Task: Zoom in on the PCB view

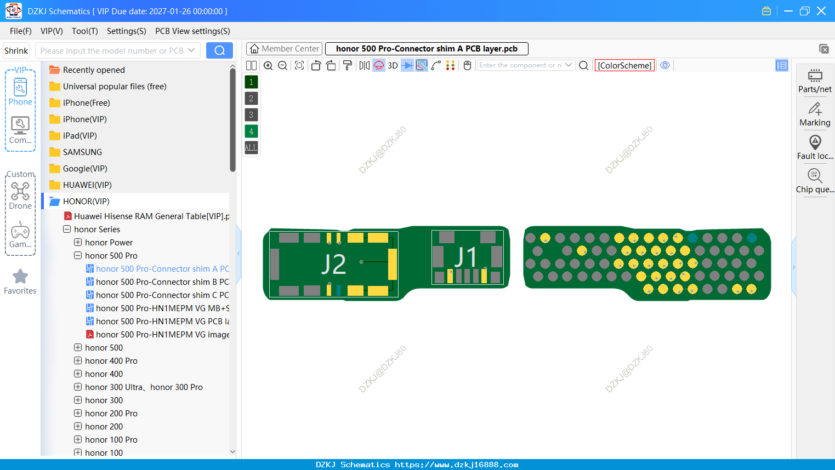Action: tap(268, 65)
